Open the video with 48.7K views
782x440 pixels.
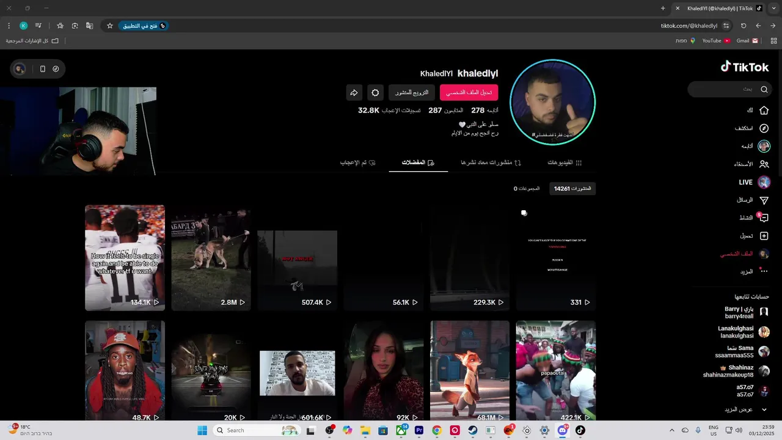click(125, 370)
